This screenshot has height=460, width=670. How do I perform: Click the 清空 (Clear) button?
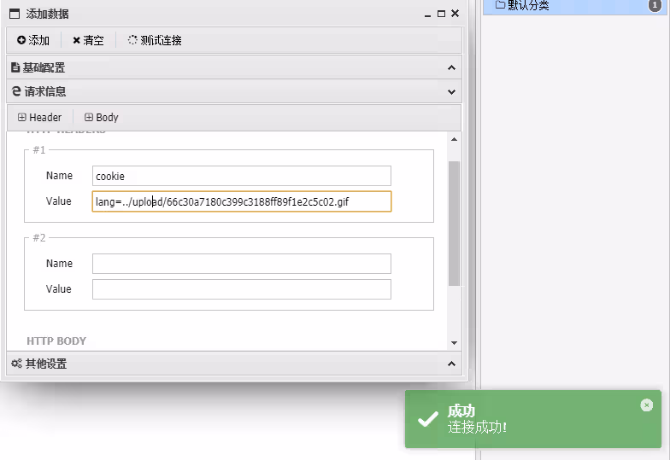[x=88, y=40]
